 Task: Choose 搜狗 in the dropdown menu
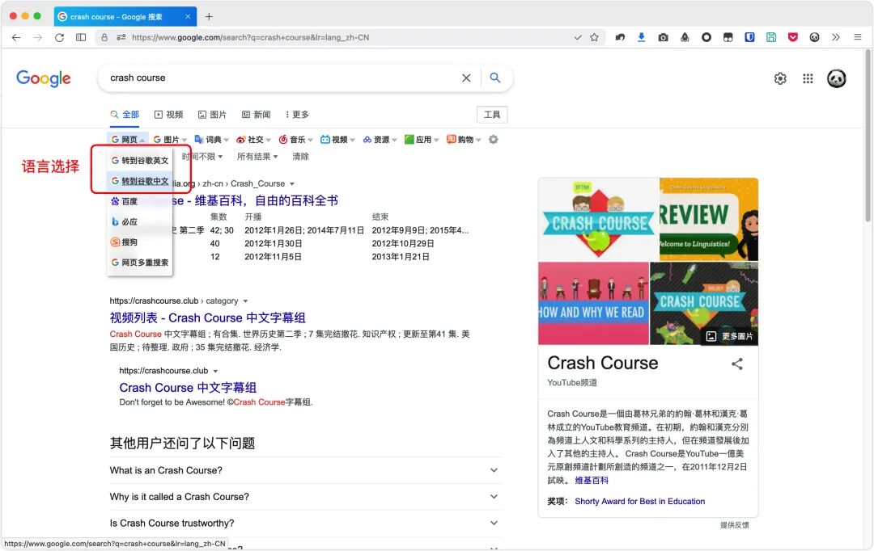[x=140, y=242]
